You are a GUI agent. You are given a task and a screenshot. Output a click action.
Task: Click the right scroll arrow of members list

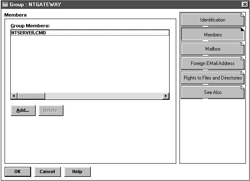[x=166, y=96]
